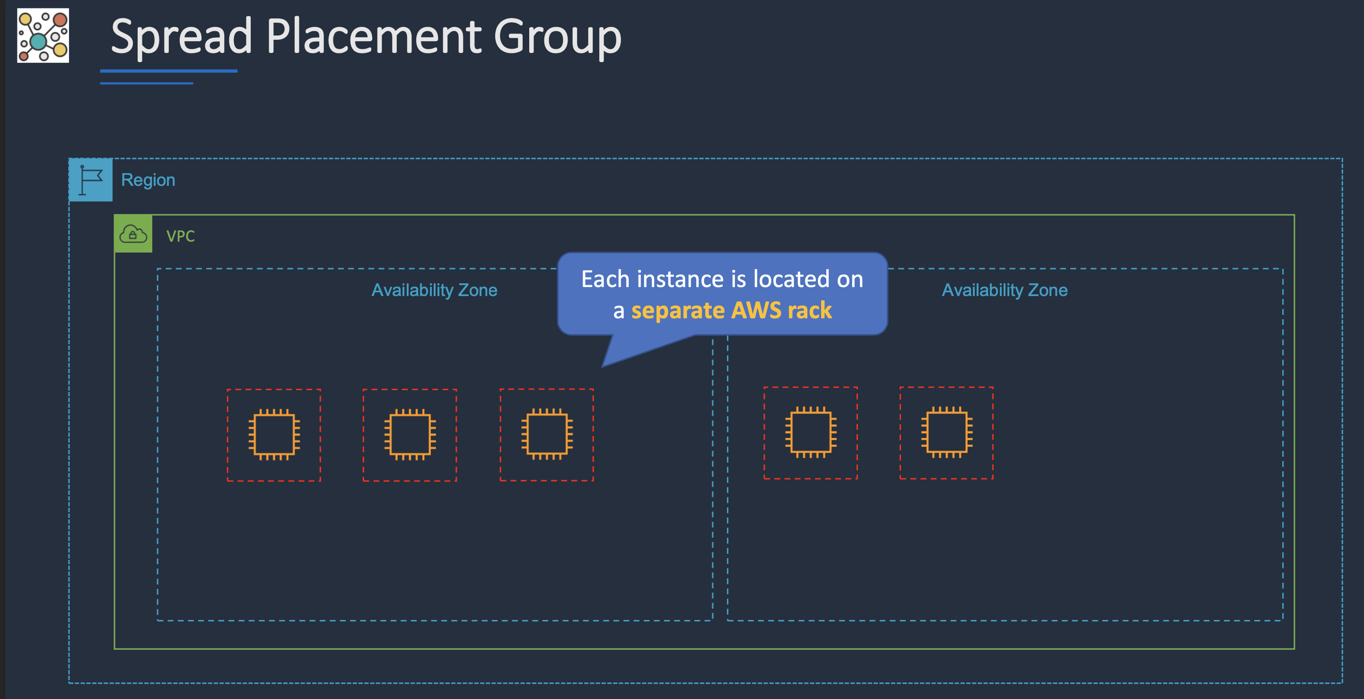The image size is (1364, 699).
Task: Click 'Each instance is located on' text
Action: (722, 279)
